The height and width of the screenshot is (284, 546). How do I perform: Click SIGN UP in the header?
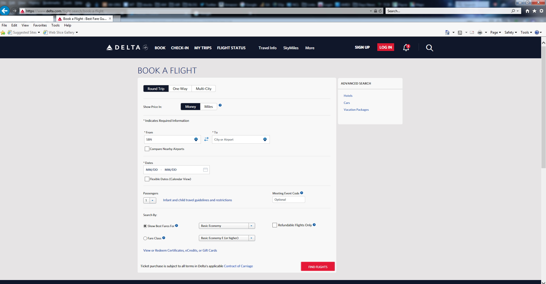[x=362, y=47]
